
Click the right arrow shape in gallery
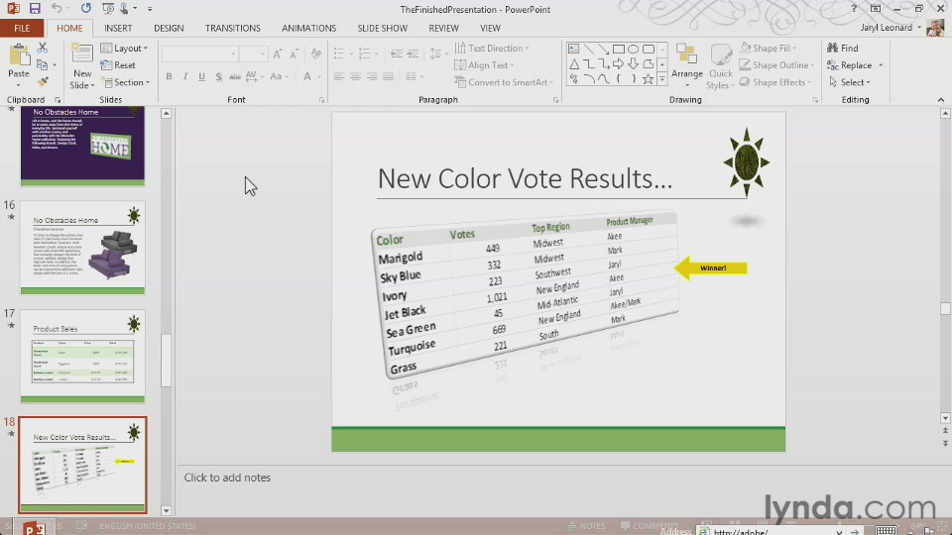[619, 63]
